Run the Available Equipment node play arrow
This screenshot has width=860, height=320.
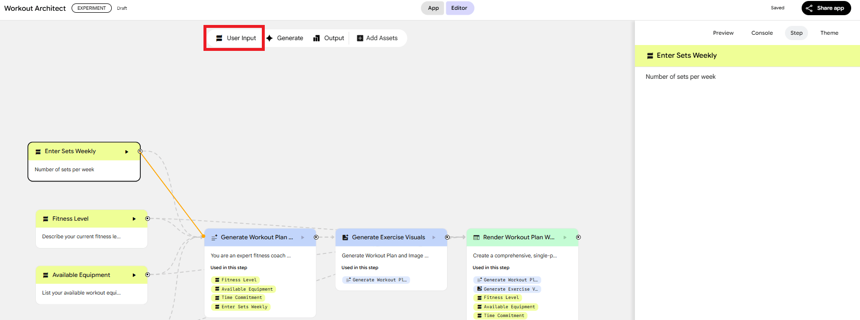[x=134, y=275]
